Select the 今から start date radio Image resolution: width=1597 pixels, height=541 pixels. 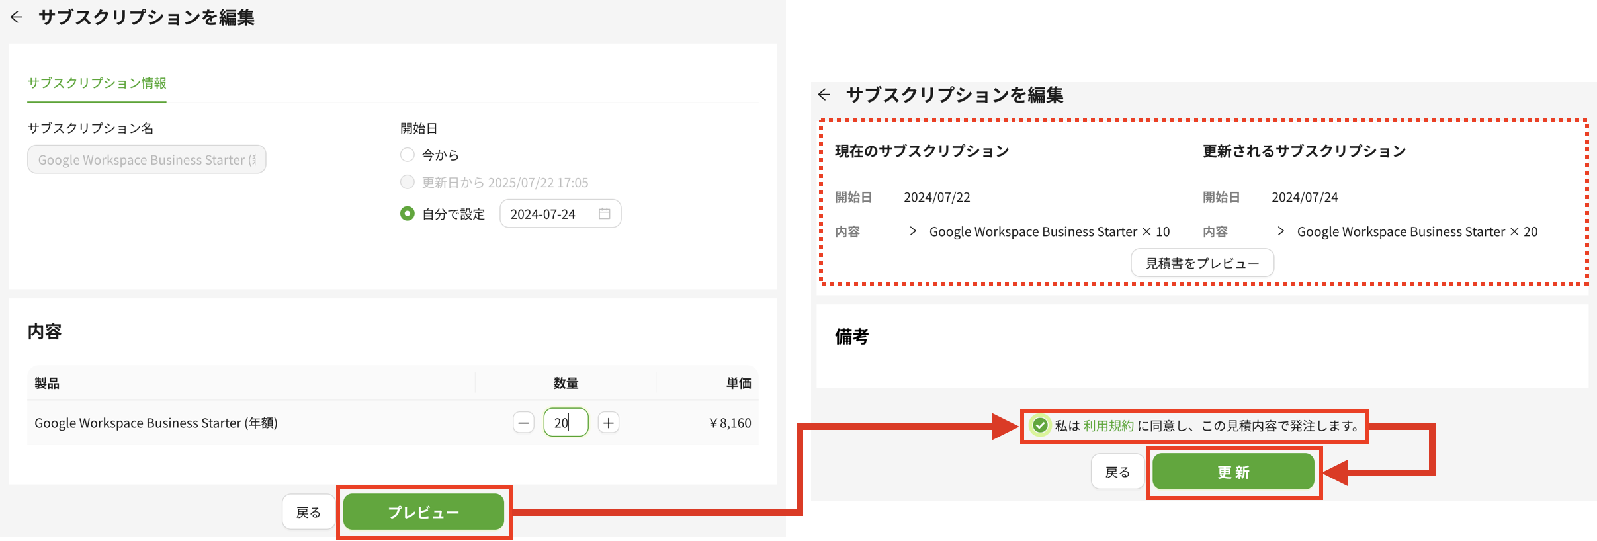(x=408, y=155)
